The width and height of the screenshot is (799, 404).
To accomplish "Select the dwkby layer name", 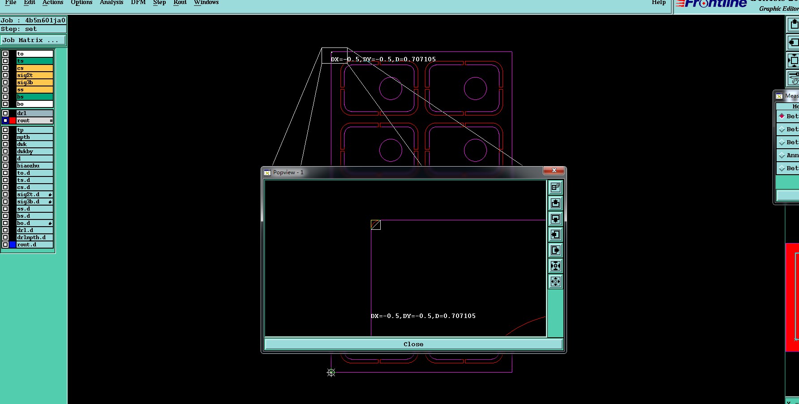I will coord(35,151).
